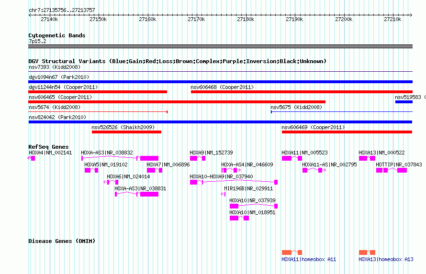Screen dimensions: 426x274
Task: Open the nsv519583 blue gain variant
Action: tap(404, 102)
